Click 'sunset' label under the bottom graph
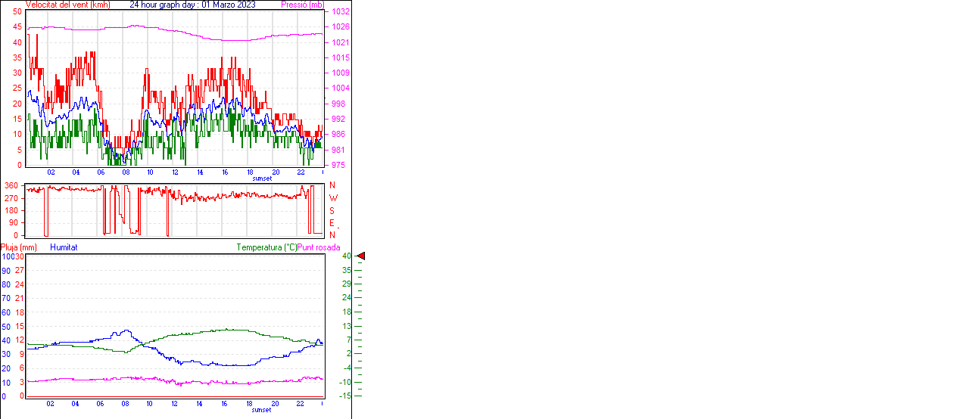Image resolution: width=969 pixels, height=419 pixels. tap(262, 410)
